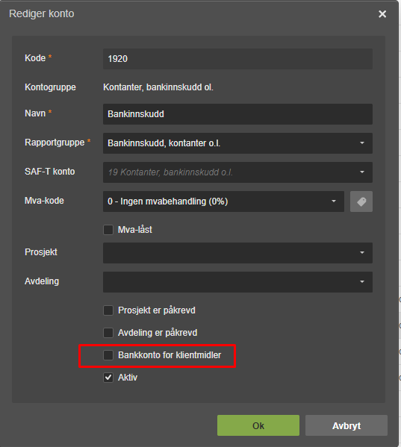Click the Rediger konto title
The height and width of the screenshot is (447, 401).
[42, 13]
